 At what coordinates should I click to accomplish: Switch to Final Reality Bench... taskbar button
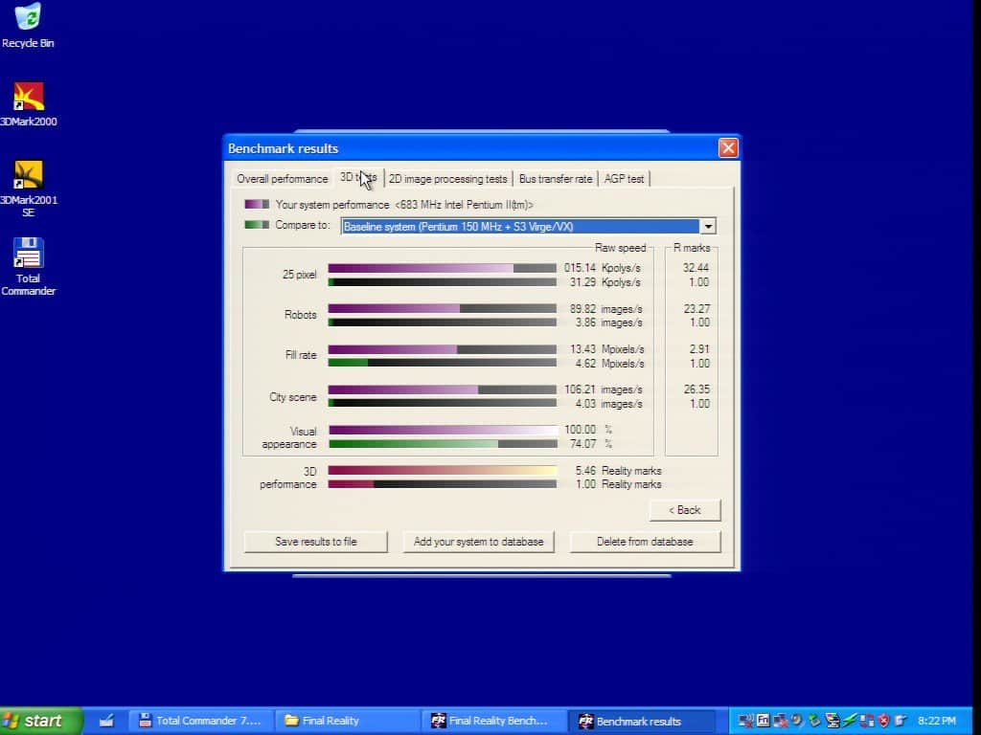pos(493,721)
